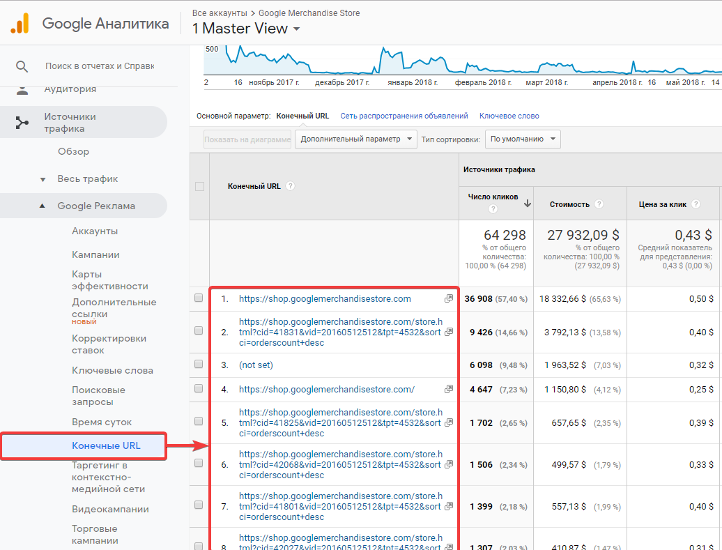722x550 pixels.
Task: Select Ключевые слова in sidebar menu
Action: pos(112,370)
